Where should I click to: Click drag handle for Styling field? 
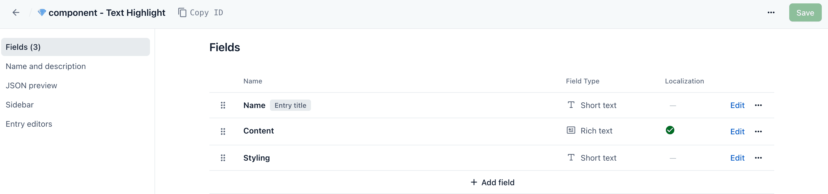click(x=223, y=158)
